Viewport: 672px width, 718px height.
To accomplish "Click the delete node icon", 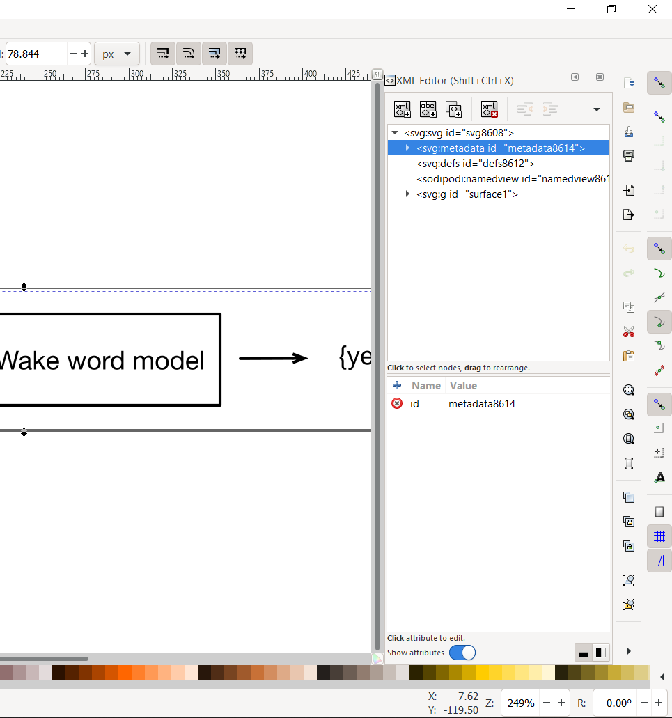I will 490,109.
